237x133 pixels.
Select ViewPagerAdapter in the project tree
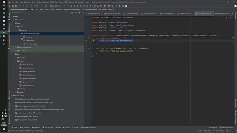[30, 44]
